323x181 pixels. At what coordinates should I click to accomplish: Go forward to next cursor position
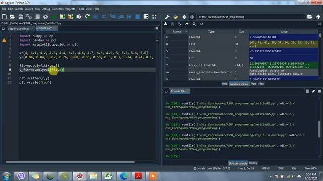point(192,17)
